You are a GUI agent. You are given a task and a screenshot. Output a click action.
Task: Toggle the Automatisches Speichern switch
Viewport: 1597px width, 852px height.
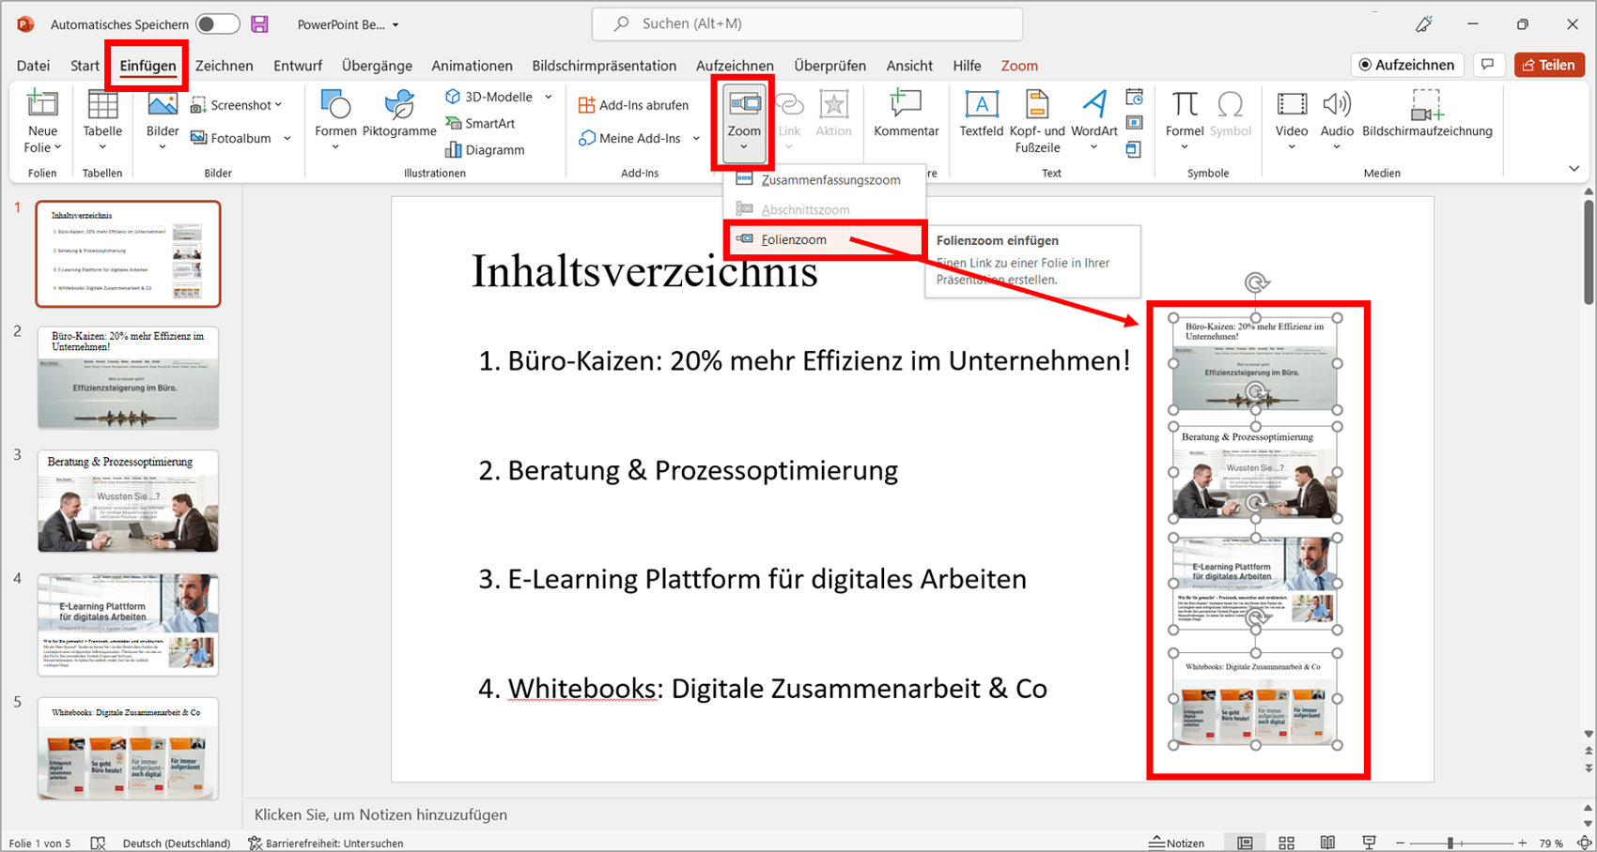pyautogui.click(x=217, y=24)
